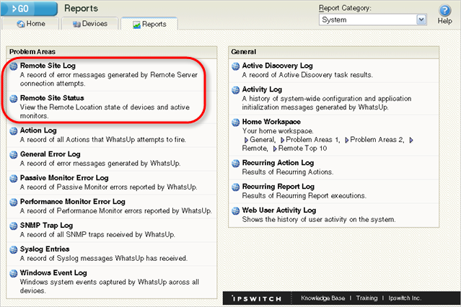Screen dimensions: 461x307
Task: Open the Home Workspace link
Action: coord(271,122)
